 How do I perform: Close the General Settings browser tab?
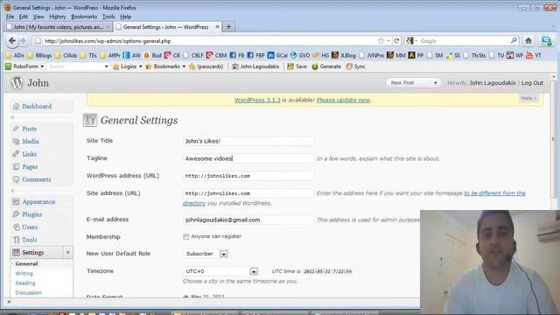[x=217, y=27]
